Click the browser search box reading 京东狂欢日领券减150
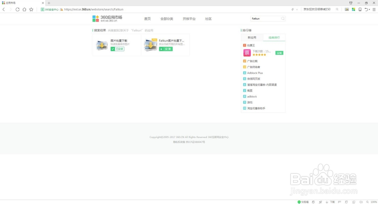Image resolution: width=378 pixels, height=204 pixels. [317, 9]
